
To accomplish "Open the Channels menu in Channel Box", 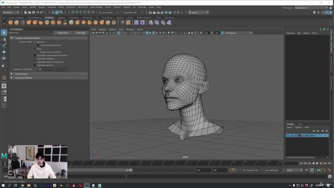I will (x=290, y=33).
